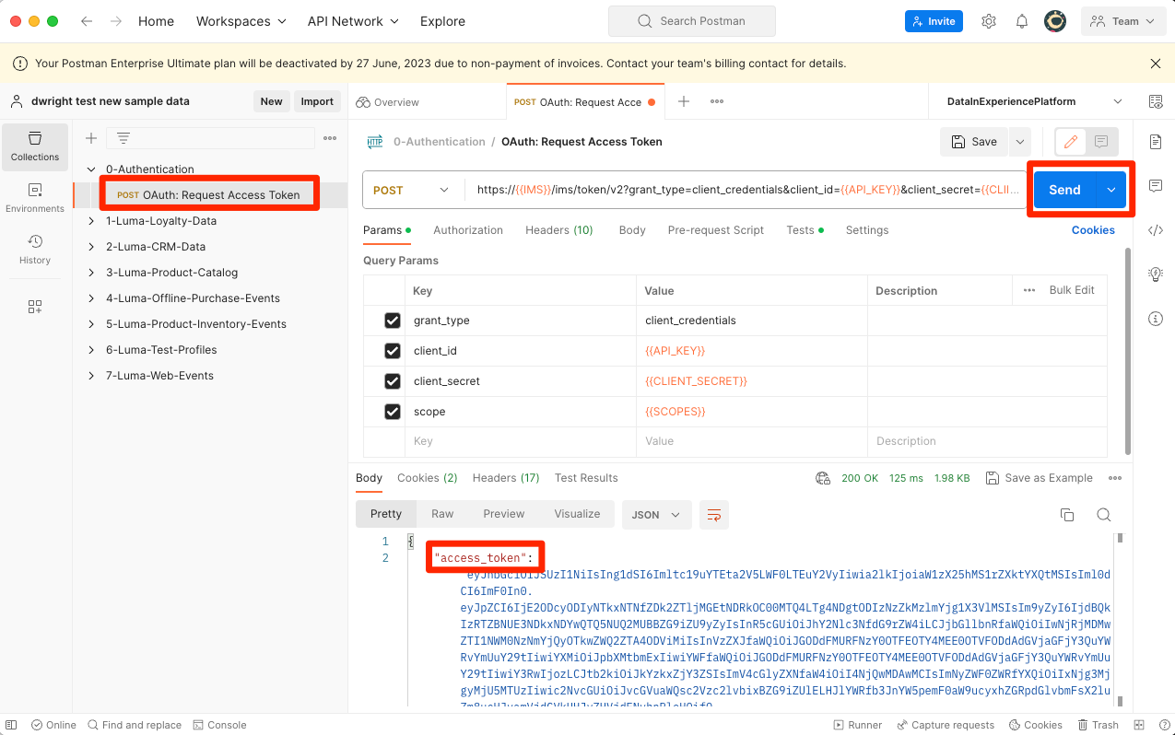
Task: Show Raw response view
Action: [x=442, y=514]
